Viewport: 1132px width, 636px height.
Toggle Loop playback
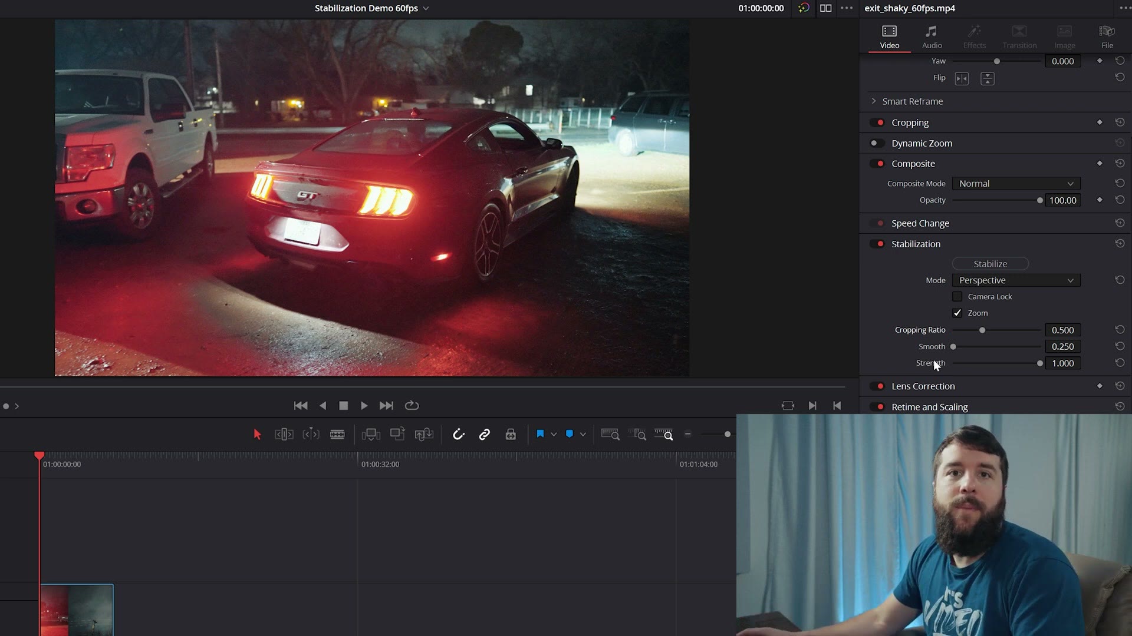point(412,406)
